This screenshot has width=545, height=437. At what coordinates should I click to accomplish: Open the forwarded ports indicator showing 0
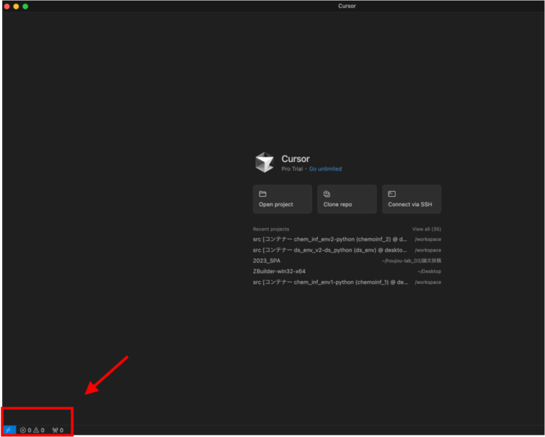pyautogui.click(x=58, y=430)
